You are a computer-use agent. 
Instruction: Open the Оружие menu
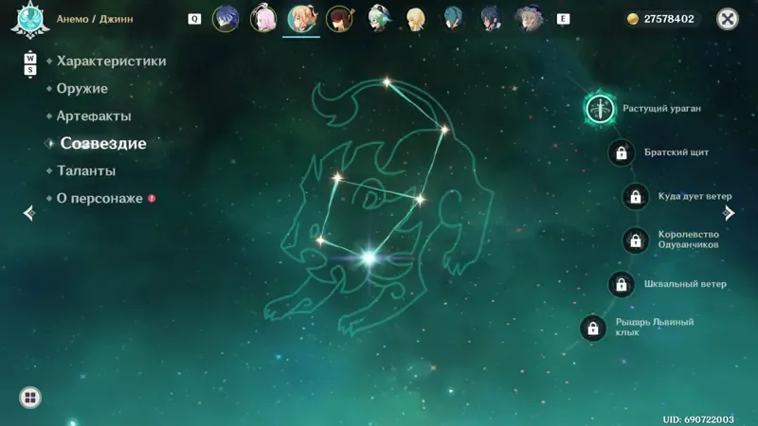pos(82,88)
